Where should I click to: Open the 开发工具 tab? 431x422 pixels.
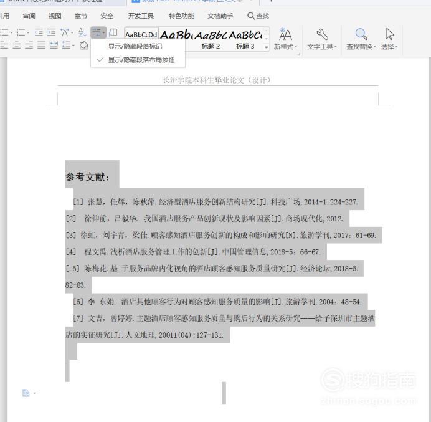point(141,16)
